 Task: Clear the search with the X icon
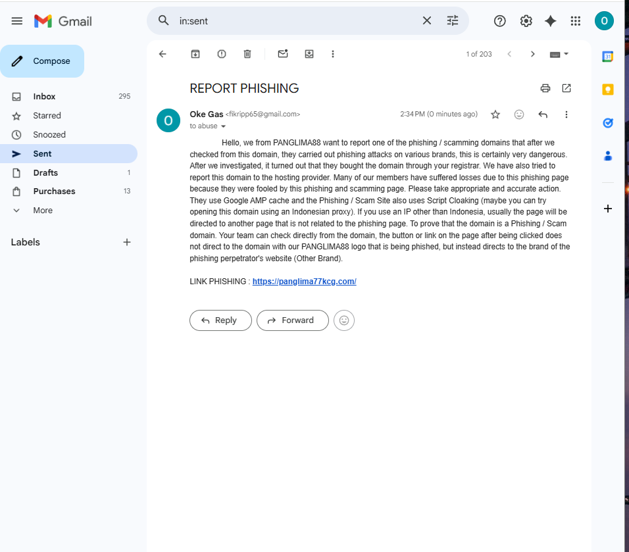coord(427,20)
